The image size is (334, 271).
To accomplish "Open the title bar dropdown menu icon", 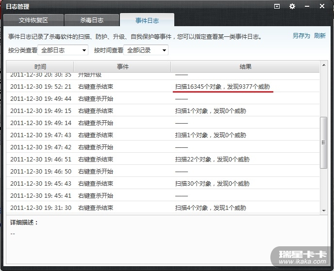I will [277, 6].
